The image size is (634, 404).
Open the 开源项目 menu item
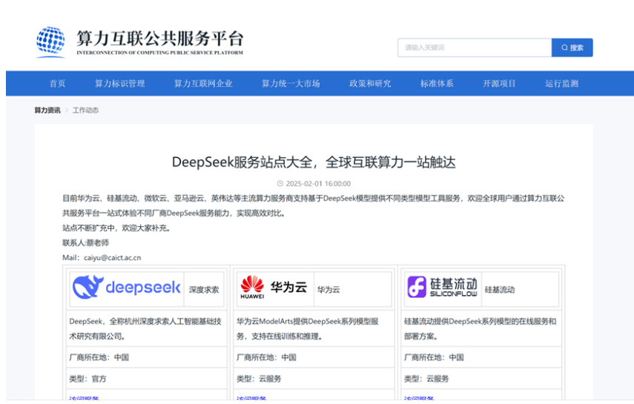499,84
